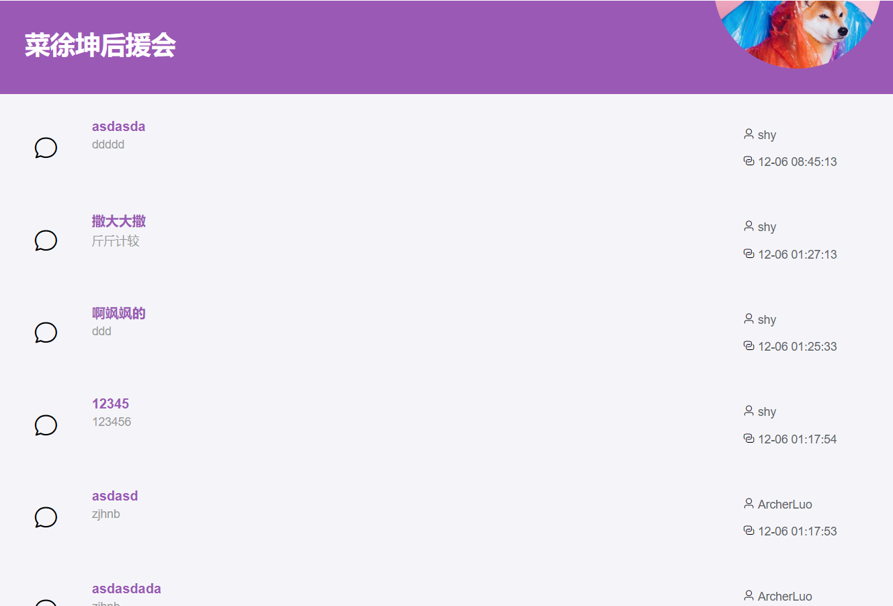Open the post titled 啊飒飒的
Screen dimensions: 893x606
pyautogui.click(x=118, y=313)
